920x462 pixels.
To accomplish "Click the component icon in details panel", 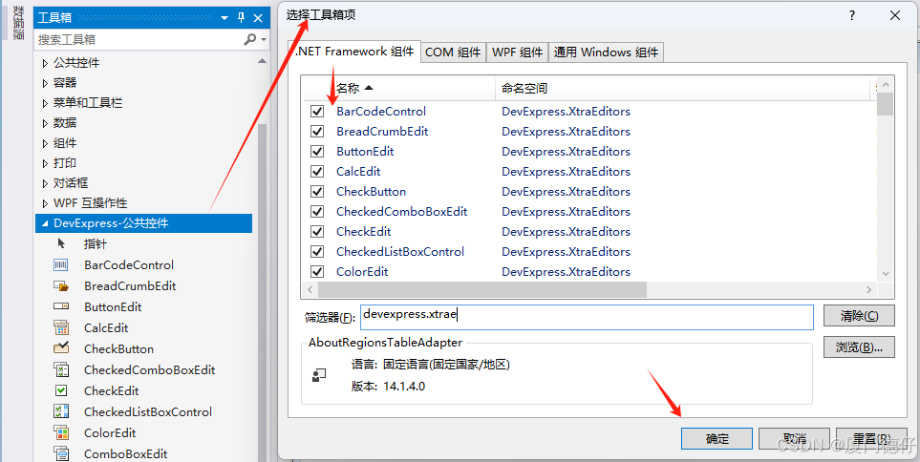I will 318,375.
